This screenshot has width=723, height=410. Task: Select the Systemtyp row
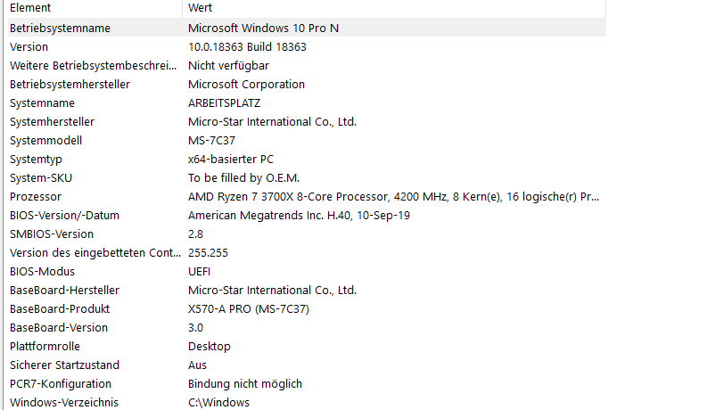click(307, 160)
